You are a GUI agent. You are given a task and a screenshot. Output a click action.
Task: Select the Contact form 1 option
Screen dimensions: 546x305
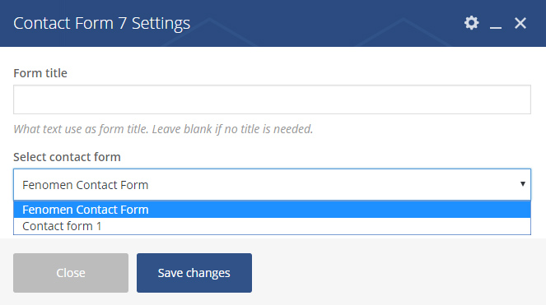[x=272, y=226]
